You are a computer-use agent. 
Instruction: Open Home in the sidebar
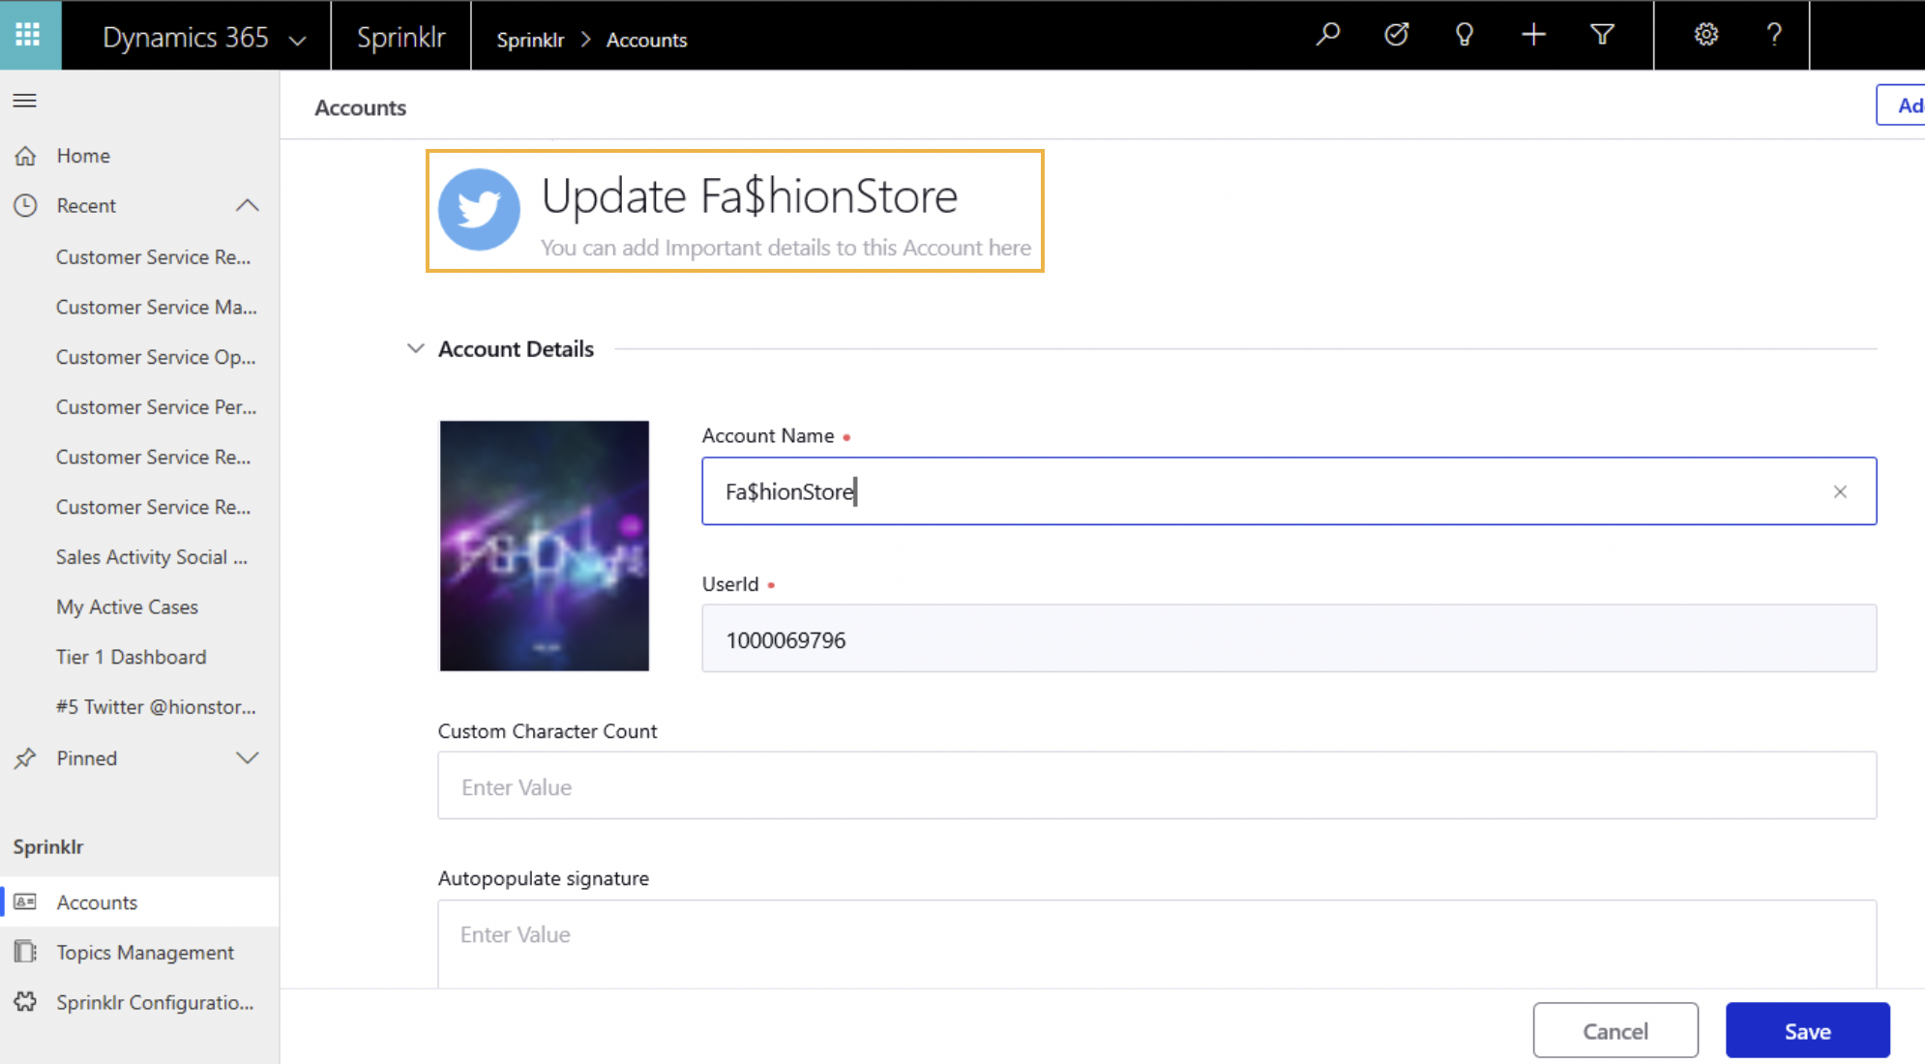click(139, 156)
